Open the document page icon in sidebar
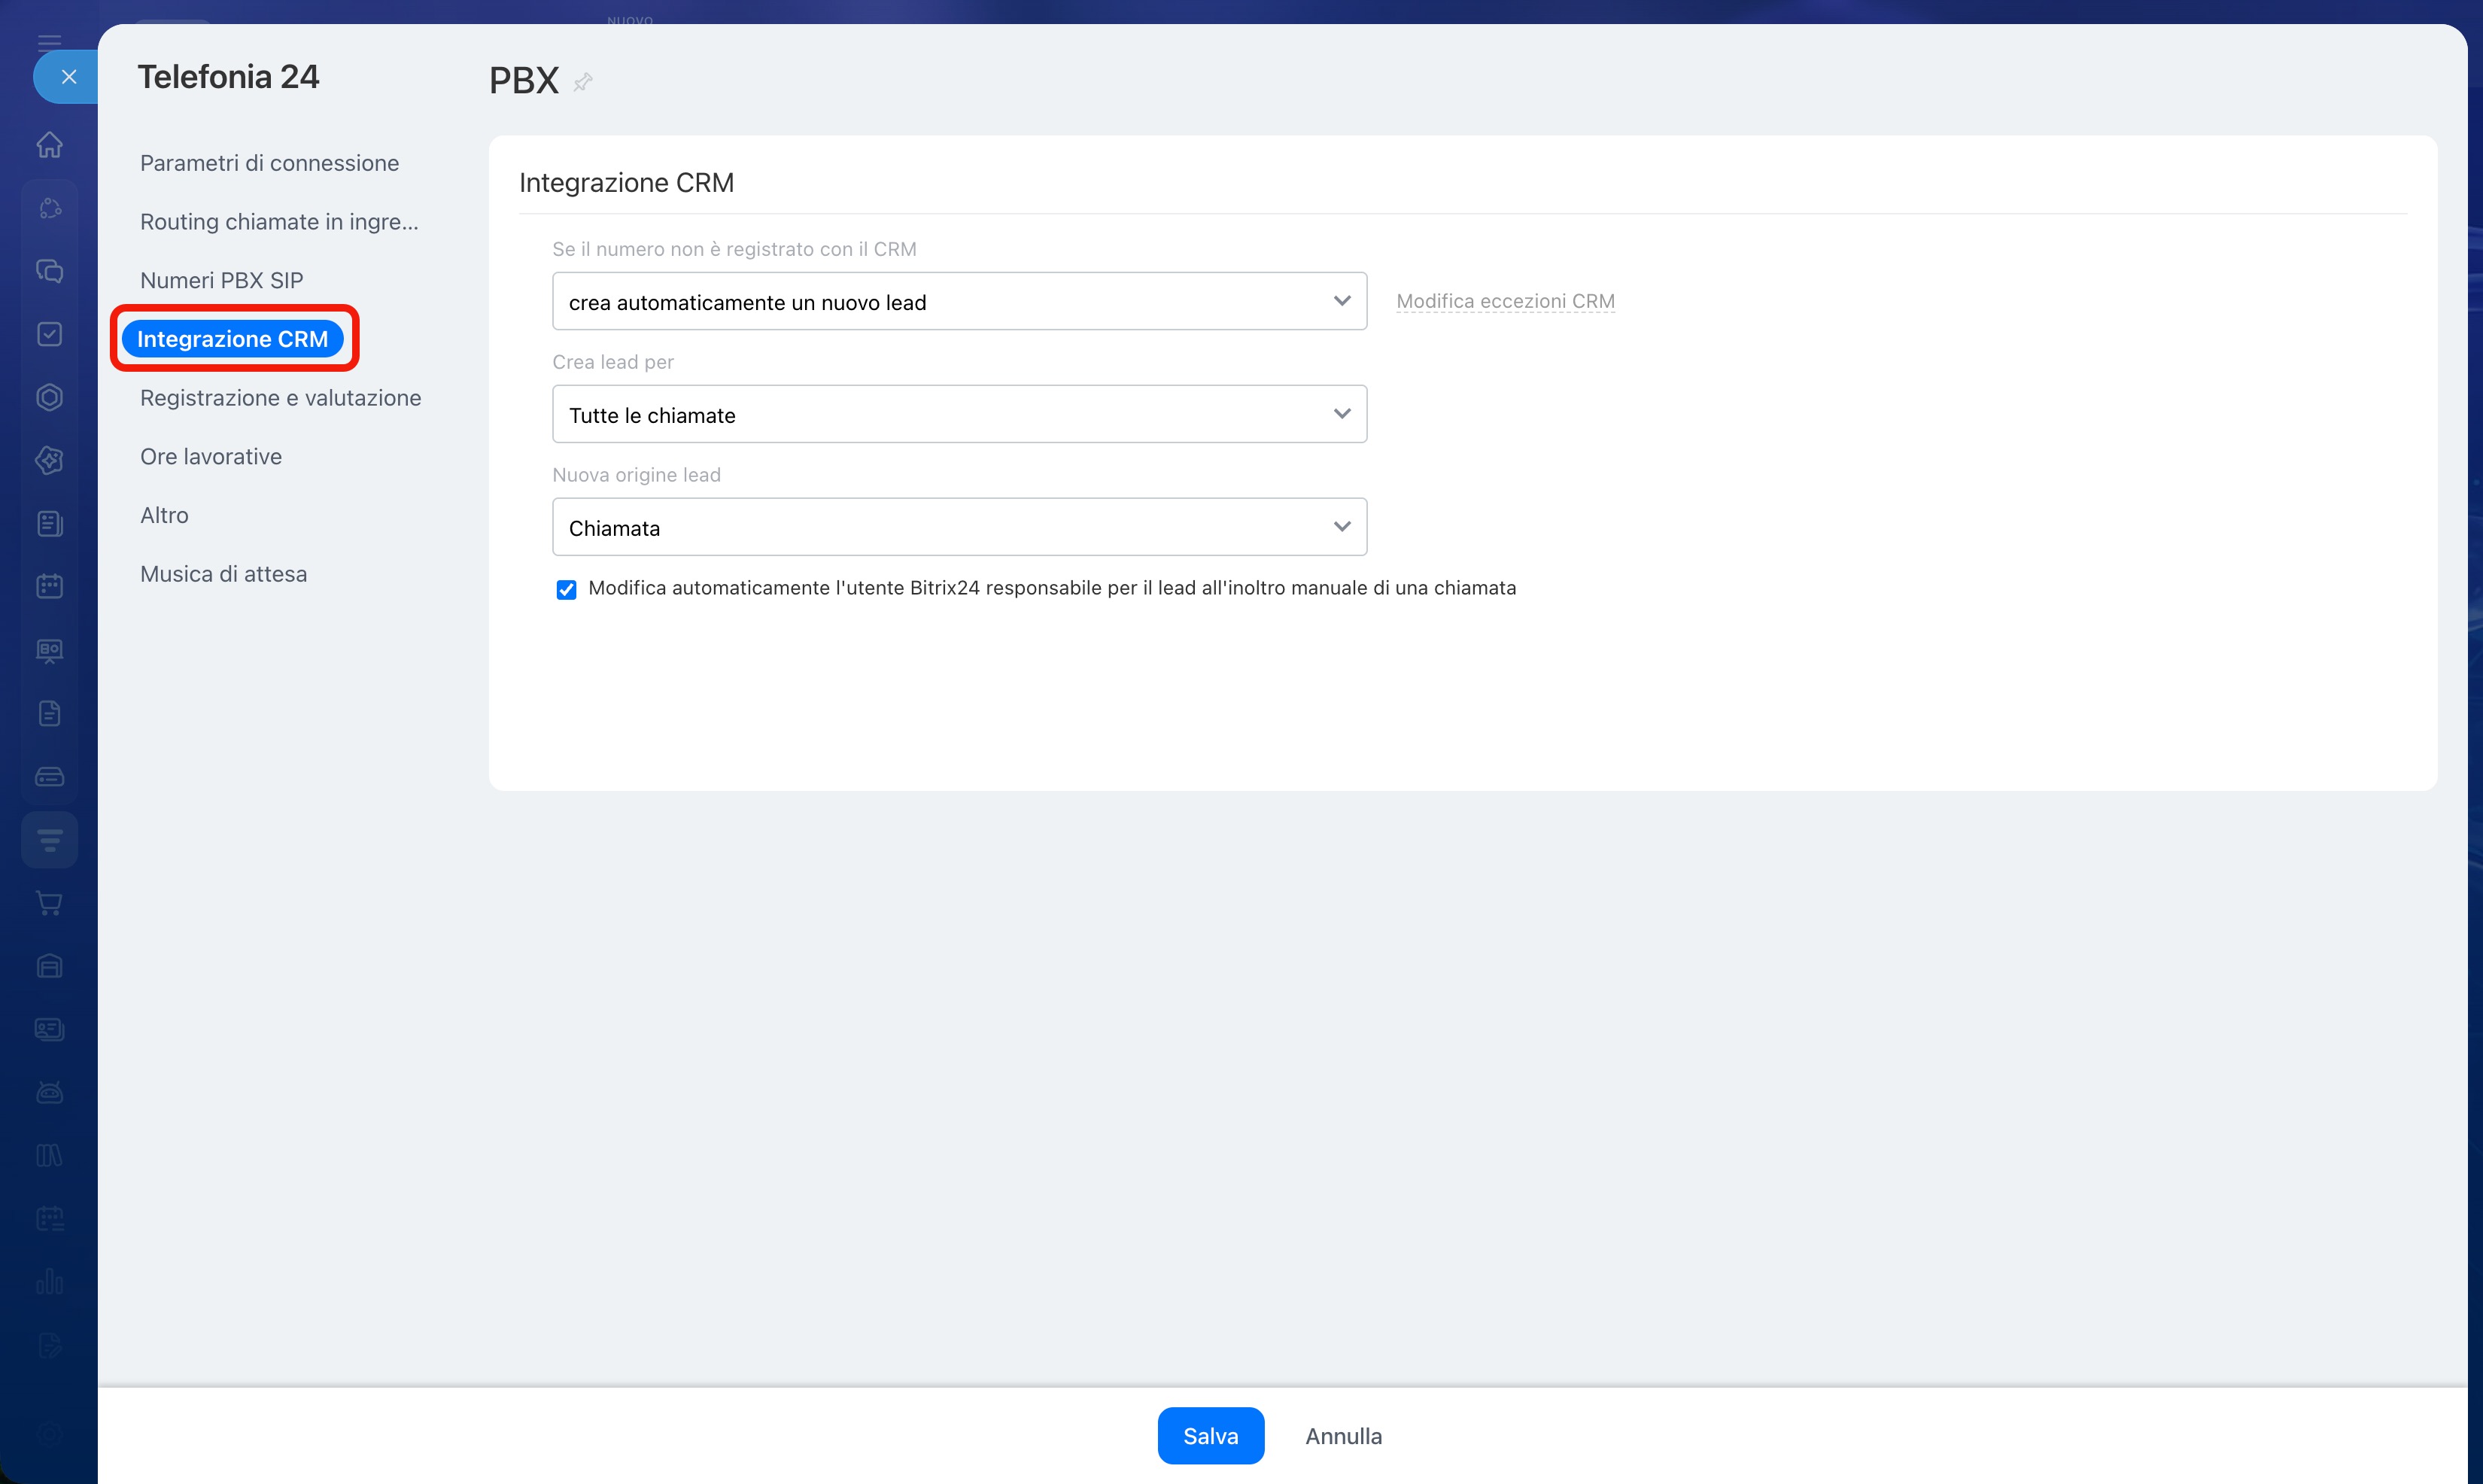 click(49, 713)
